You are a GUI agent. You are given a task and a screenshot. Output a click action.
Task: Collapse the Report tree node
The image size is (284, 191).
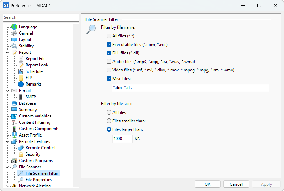click(7, 52)
